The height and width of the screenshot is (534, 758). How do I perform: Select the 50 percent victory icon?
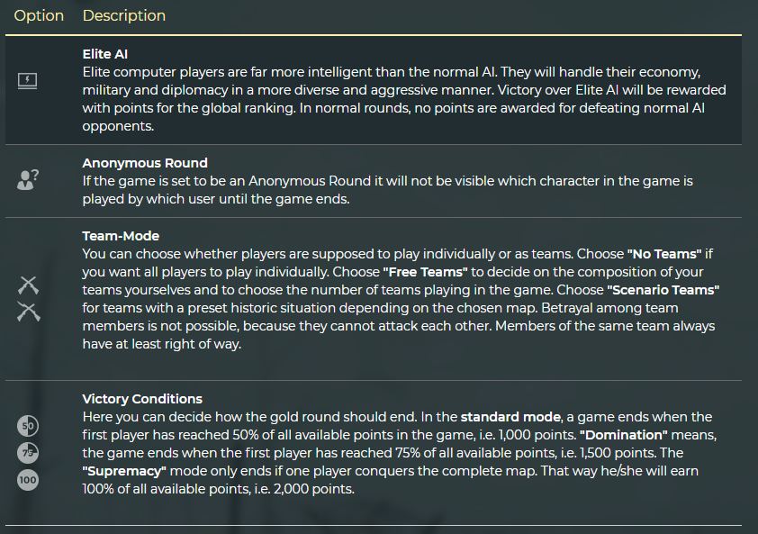[28, 426]
